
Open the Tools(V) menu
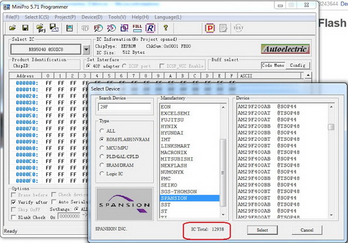click(x=117, y=17)
